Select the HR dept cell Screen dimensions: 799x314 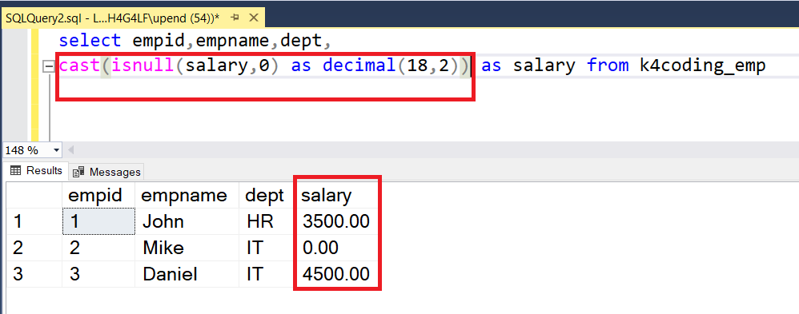tap(267, 221)
